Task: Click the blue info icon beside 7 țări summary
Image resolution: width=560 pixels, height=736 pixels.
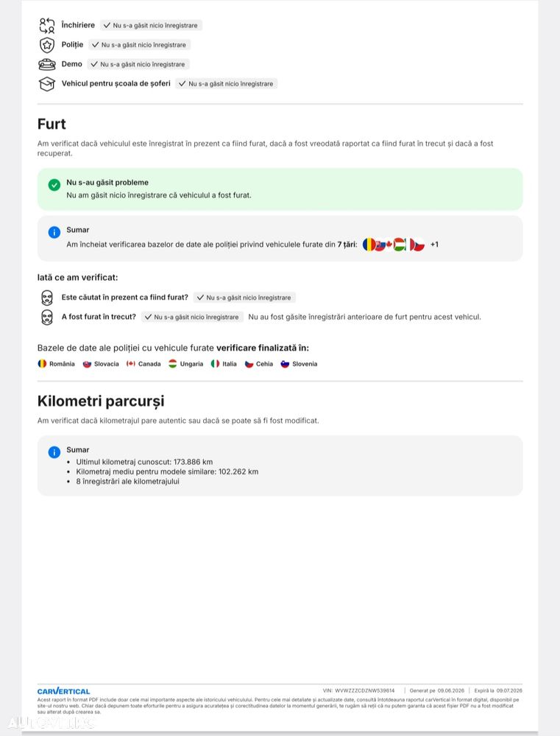Action: (54, 232)
